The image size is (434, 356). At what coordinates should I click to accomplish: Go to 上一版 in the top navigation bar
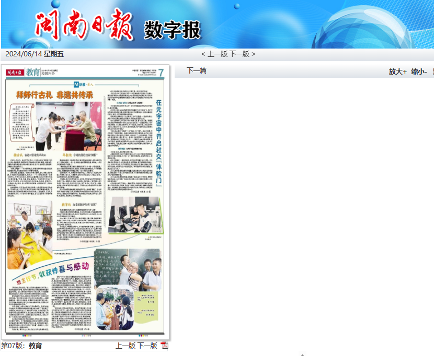tap(218, 54)
